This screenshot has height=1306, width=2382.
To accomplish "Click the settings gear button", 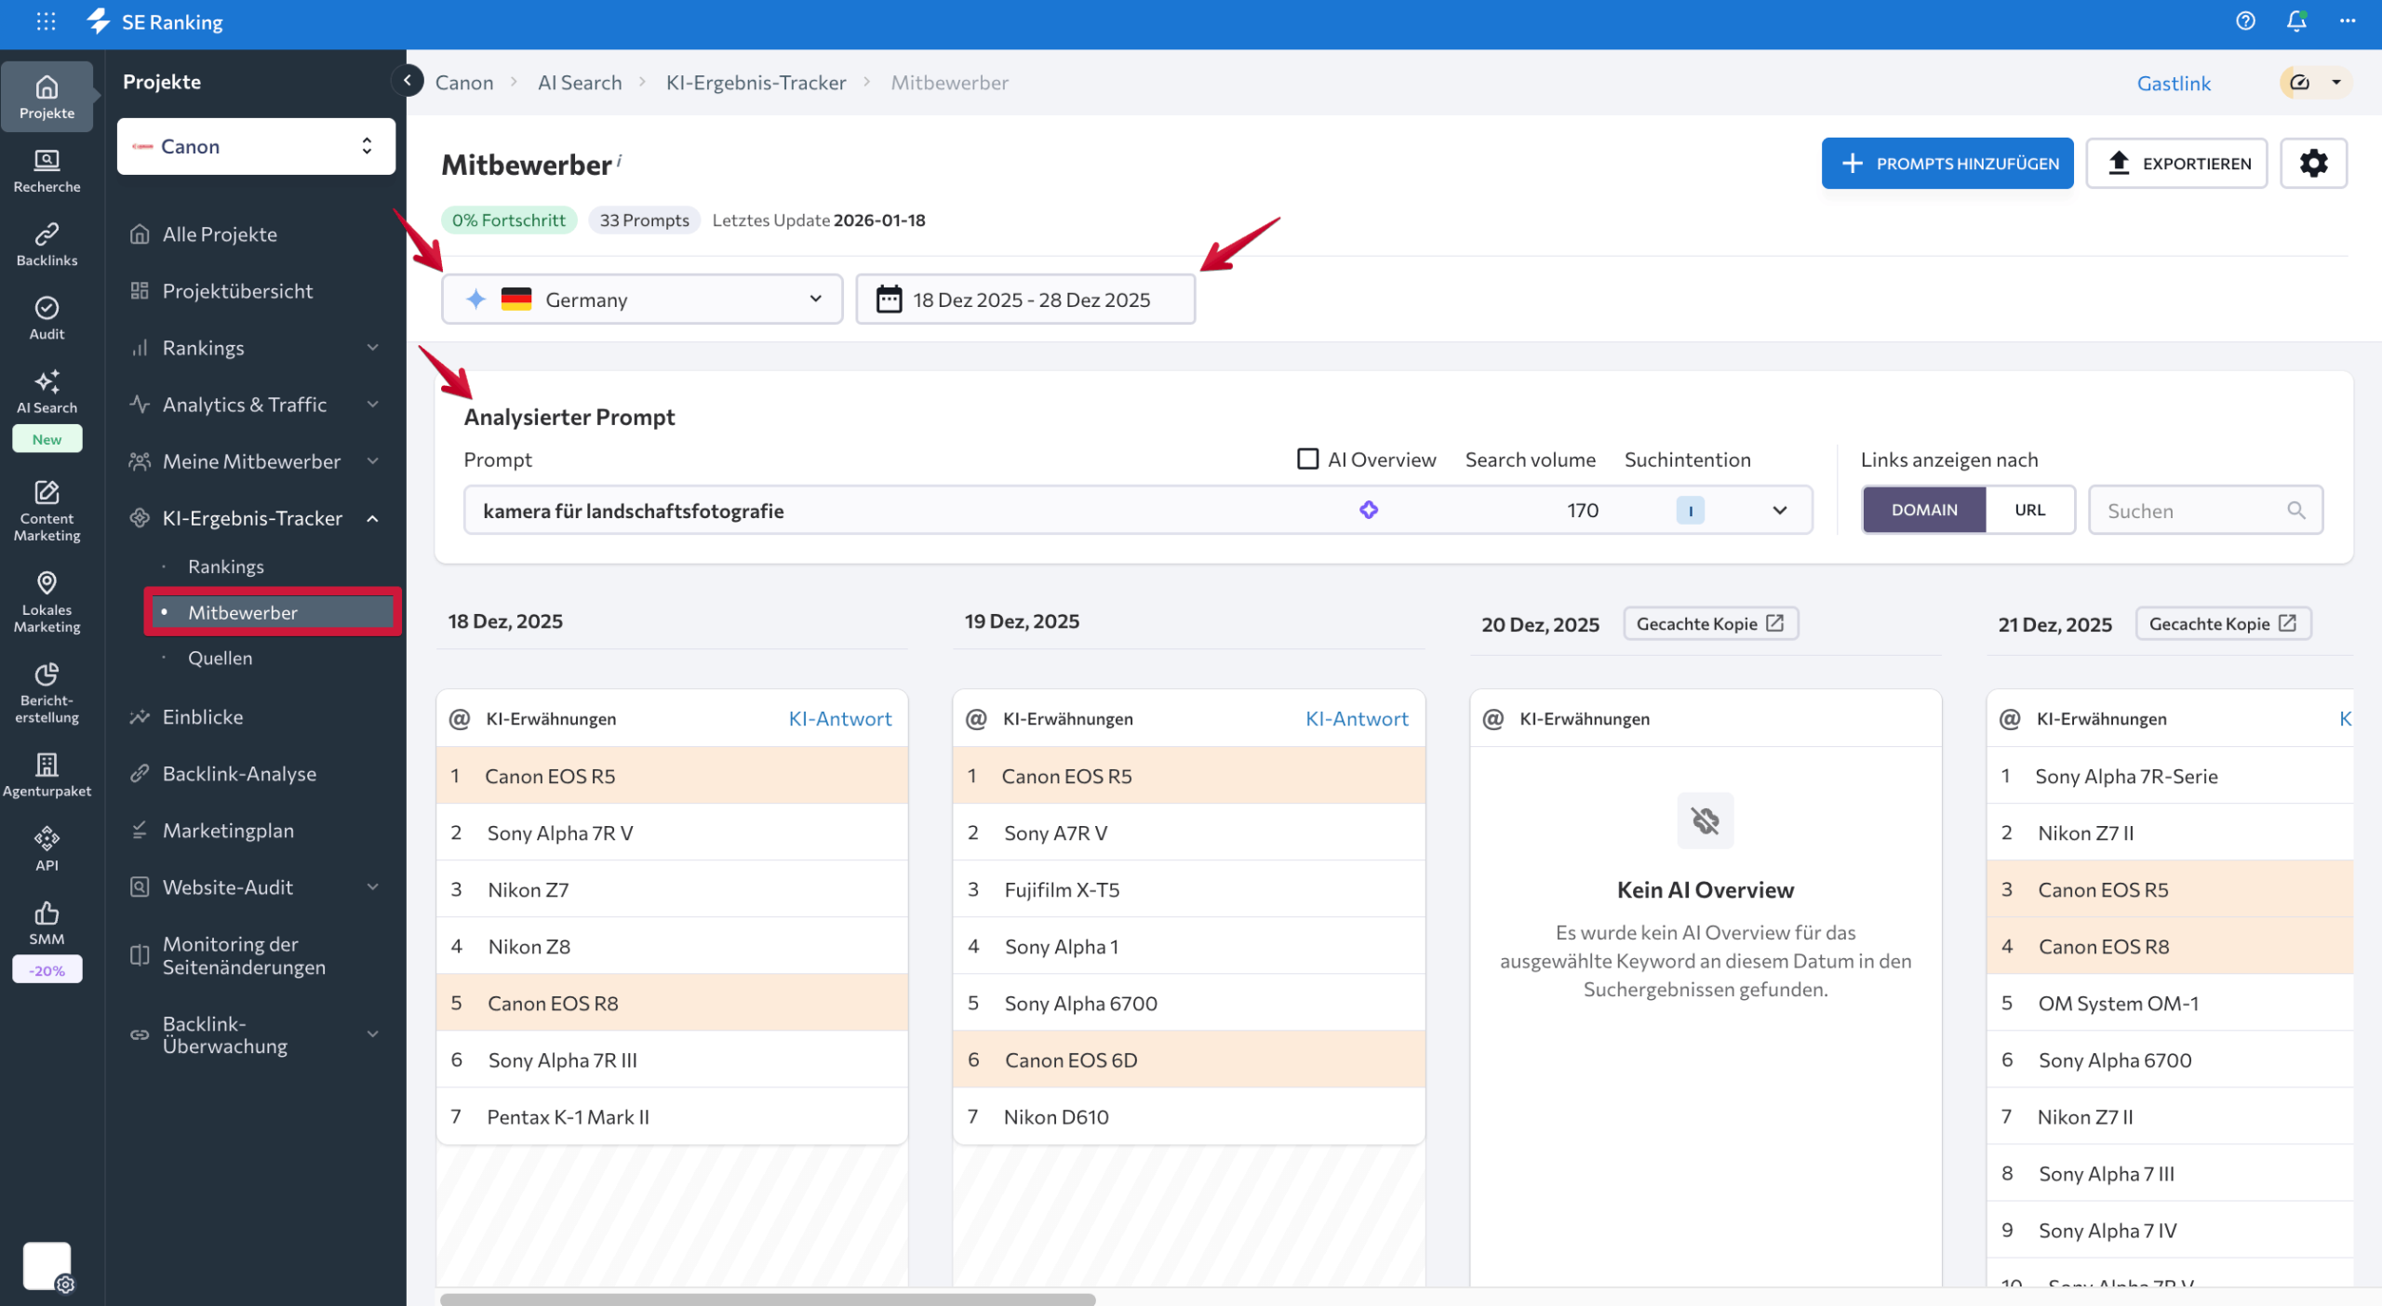I will coord(2313,164).
